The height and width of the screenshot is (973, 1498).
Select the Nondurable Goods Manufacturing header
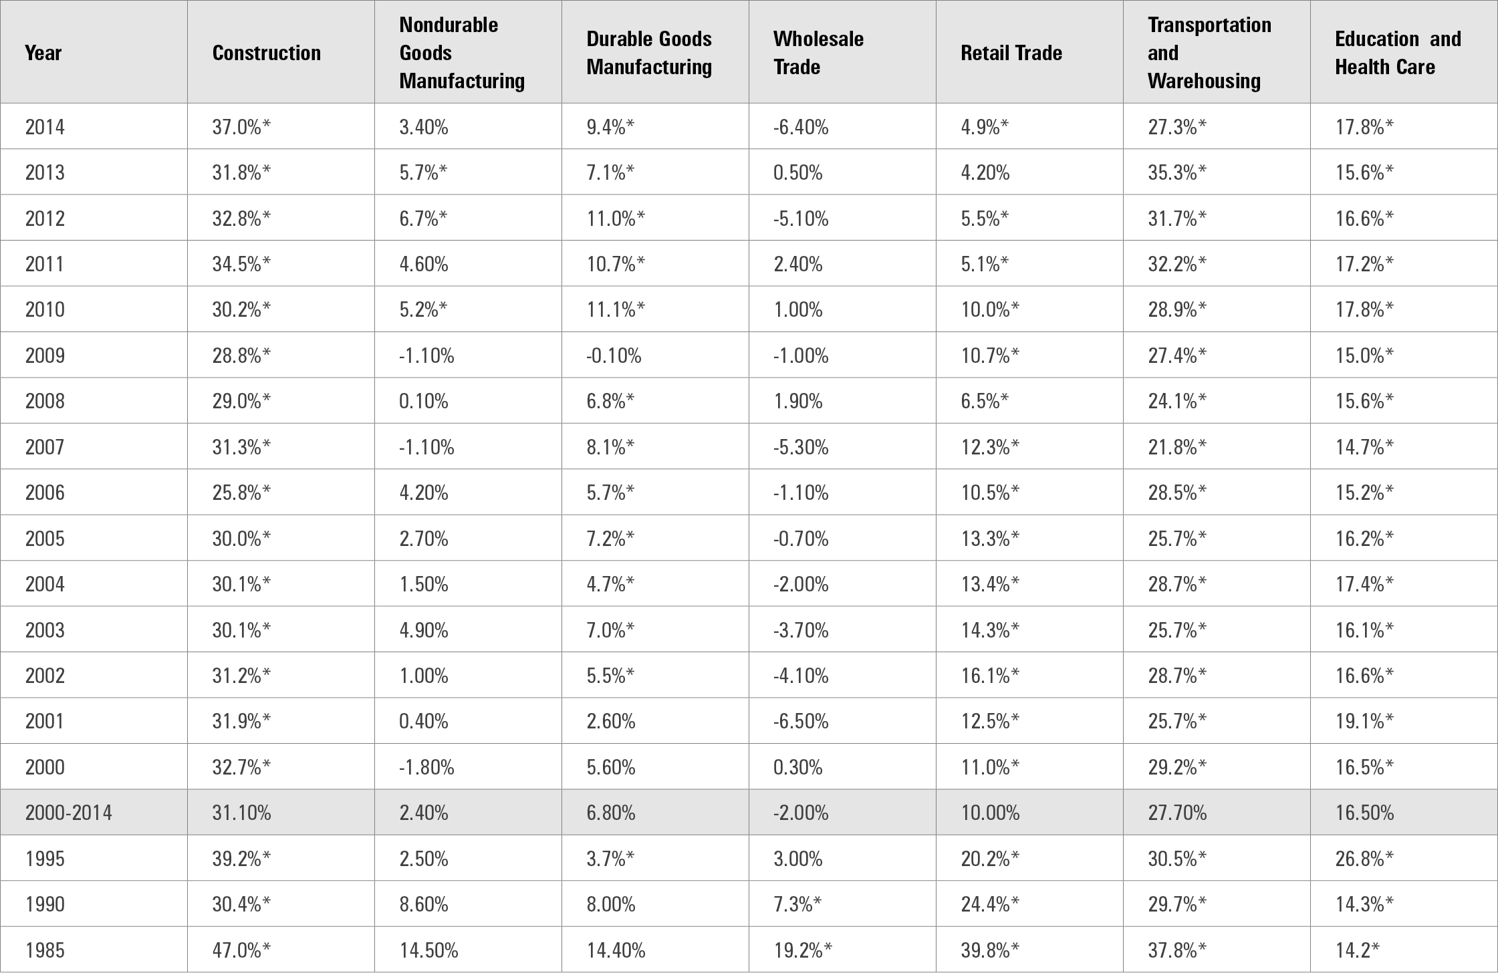[461, 53]
